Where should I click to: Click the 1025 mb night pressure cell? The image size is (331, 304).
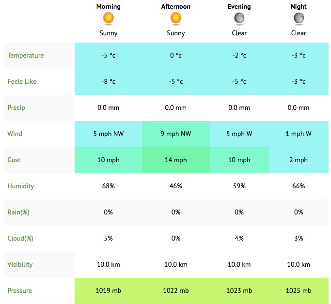(x=299, y=291)
